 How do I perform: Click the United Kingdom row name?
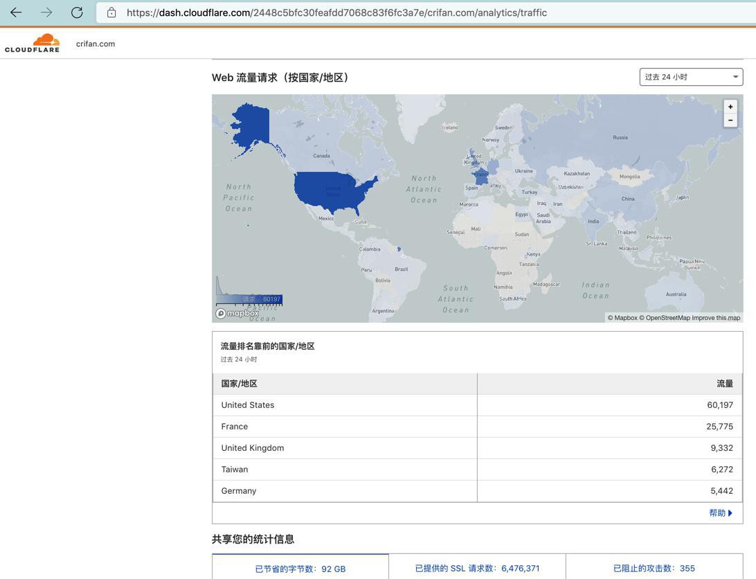click(x=253, y=448)
